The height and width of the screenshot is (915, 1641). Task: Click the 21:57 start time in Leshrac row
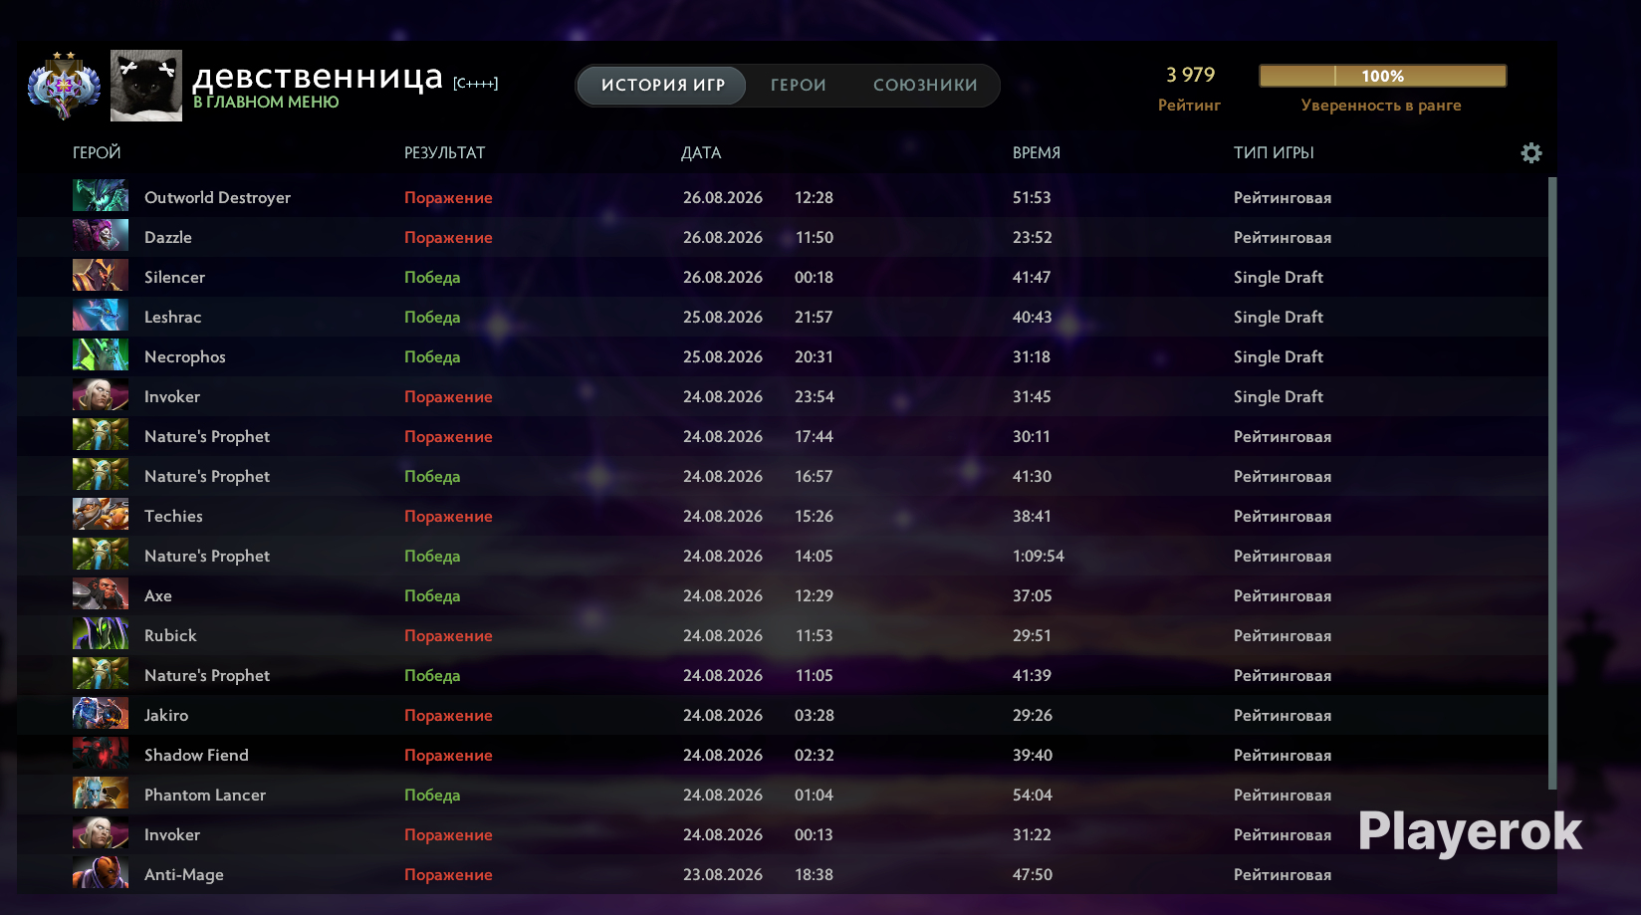coord(814,317)
